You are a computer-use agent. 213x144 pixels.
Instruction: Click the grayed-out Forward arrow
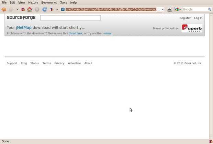click(11, 9)
